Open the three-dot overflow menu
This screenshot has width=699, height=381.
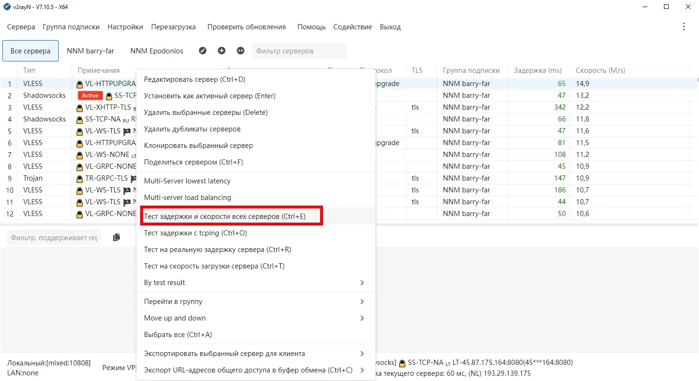coord(683,27)
